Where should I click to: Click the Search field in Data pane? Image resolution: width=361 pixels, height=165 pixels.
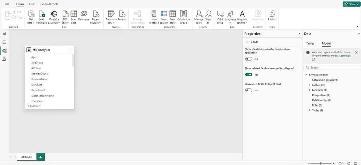pyautogui.click(x=332, y=67)
